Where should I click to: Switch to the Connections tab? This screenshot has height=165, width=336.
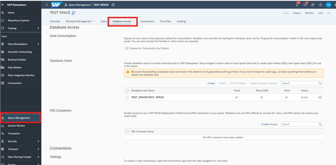[x=147, y=21]
